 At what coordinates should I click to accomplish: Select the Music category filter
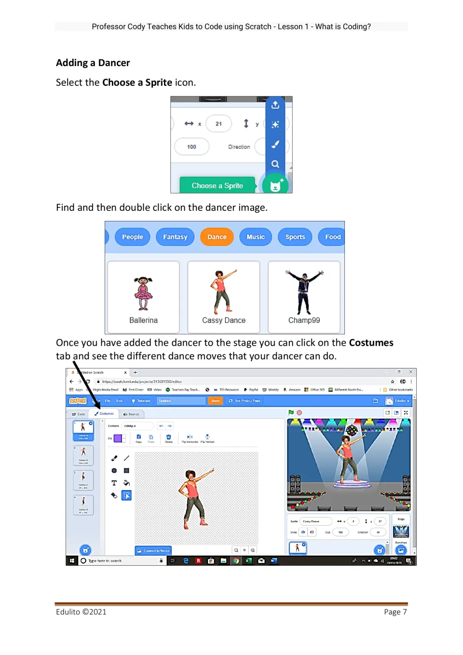256,237
